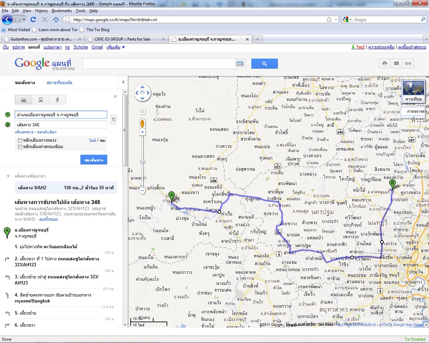429x343 pixels.
Task: Click the Tor Enabled status indicator
Action: pos(415,339)
